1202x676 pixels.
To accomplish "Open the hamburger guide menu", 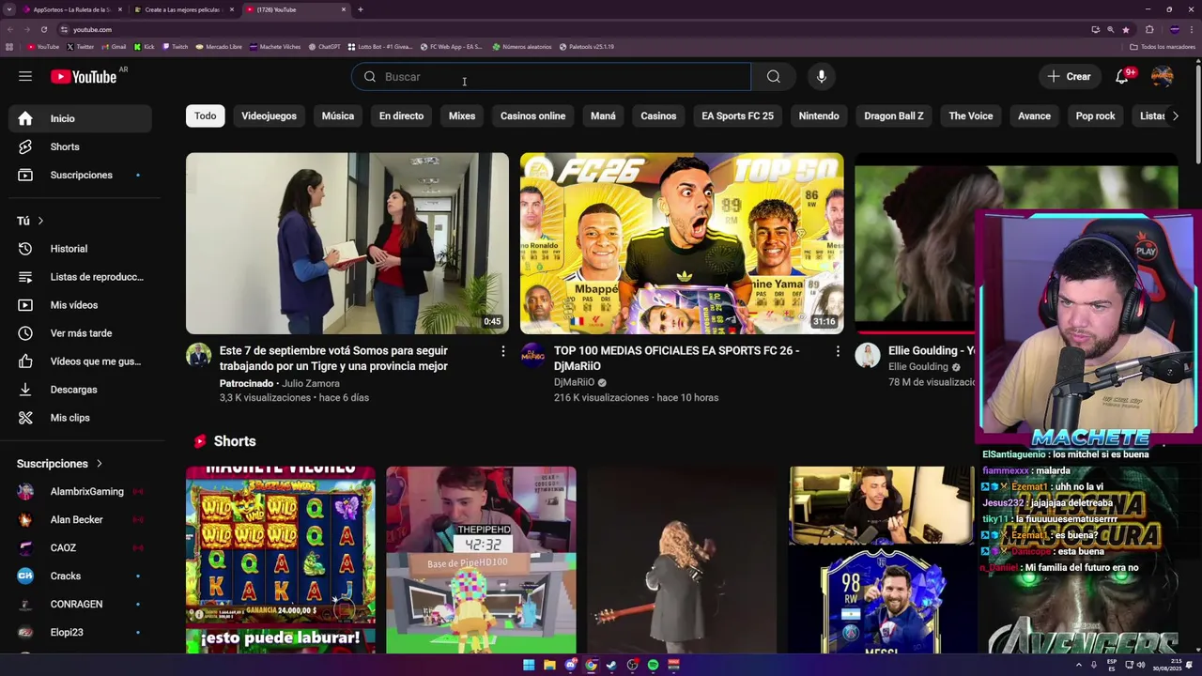I will 25,76.
